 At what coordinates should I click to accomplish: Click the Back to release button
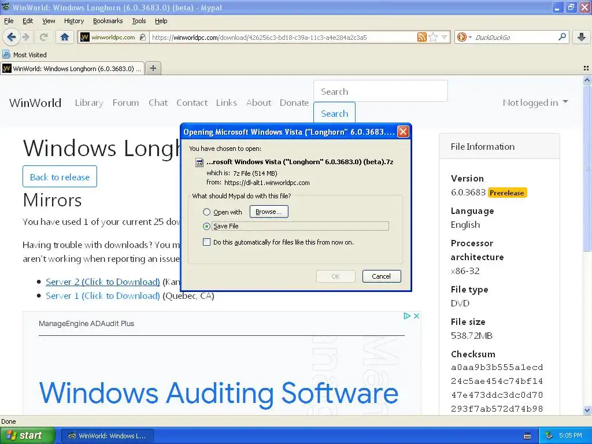click(60, 177)
